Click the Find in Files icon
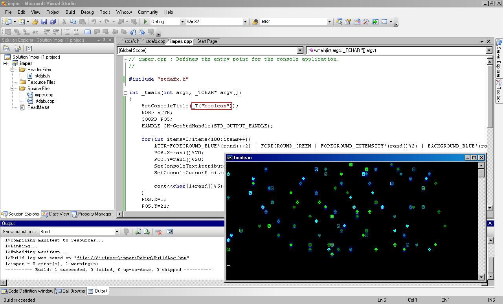 tap(255, 22)
